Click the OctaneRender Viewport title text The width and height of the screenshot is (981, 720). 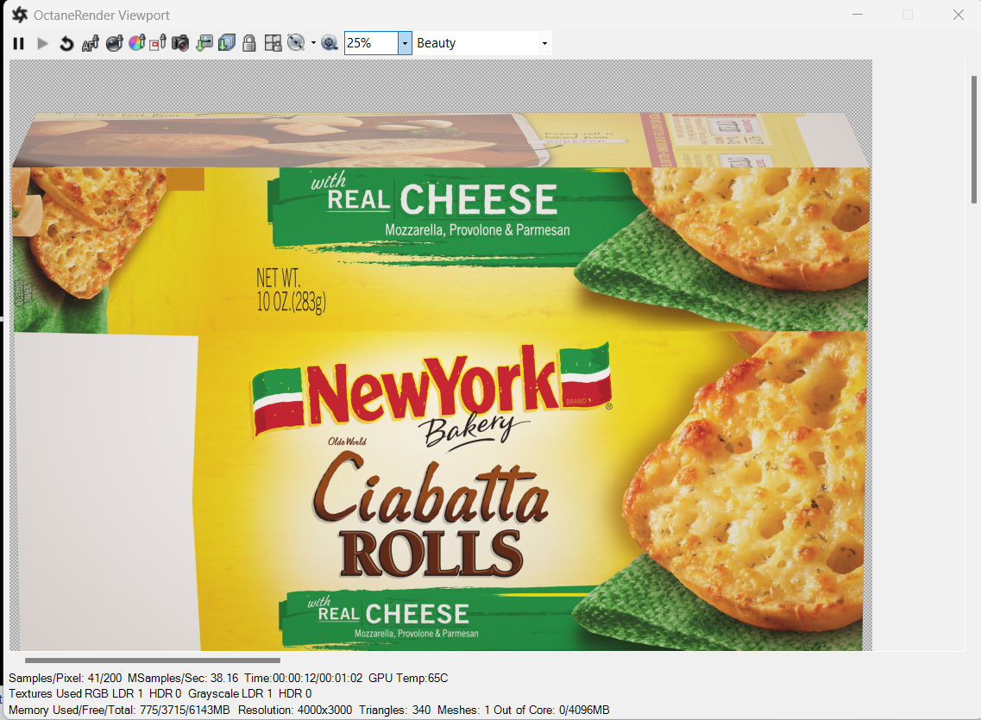tap(101, 15)
